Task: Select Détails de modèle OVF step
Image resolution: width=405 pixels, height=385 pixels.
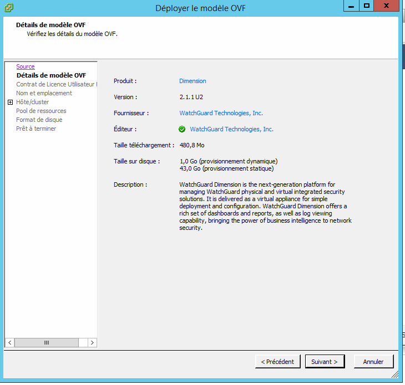Action: (51, 75)
